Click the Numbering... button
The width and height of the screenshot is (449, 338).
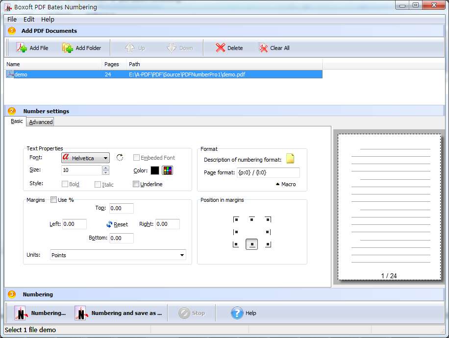[40, 313]
